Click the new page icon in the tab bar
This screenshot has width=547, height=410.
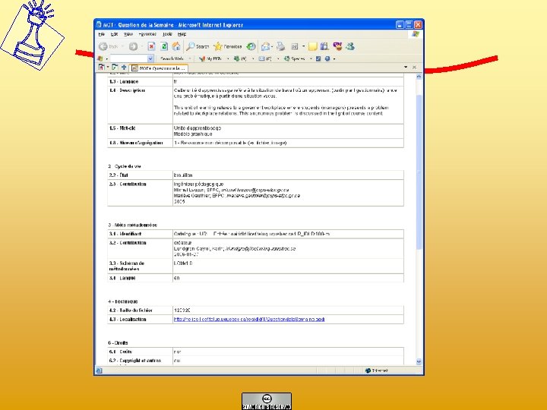click(x=115, y=68)
